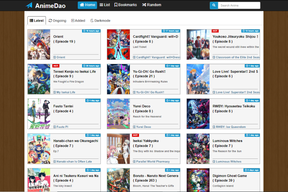This screenshot has width=288, height=192.
Task: Open the RWBY: Hyousetsu Teikoku cover thumbnail
Action: pos(198,114)
